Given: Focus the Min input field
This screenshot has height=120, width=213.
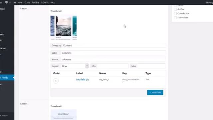Looking at the screenshot, I should pos(112,66).
